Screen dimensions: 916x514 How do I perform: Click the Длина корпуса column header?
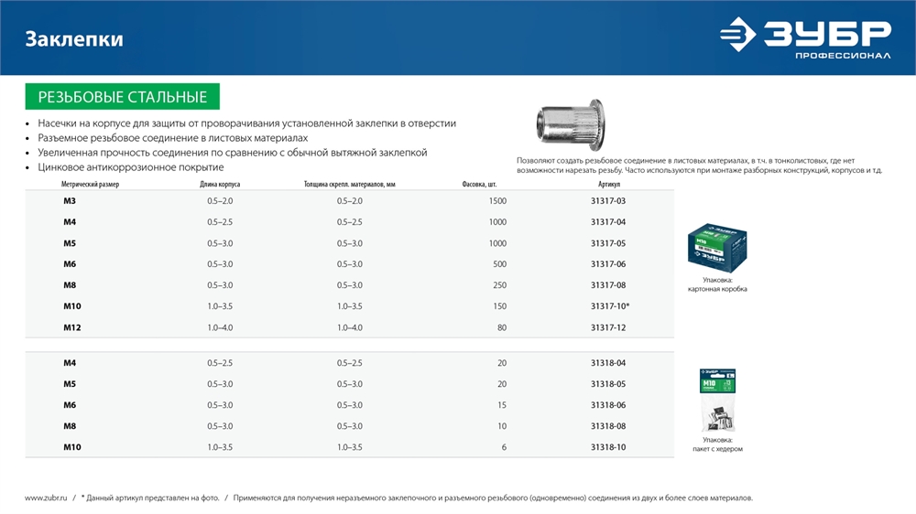click(x=220, y=184)
